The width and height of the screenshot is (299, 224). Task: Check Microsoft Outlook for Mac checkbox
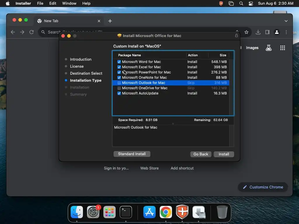point(119,83)
